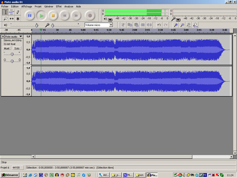Pick the Draw pencil tool

(x=18, y=12)
